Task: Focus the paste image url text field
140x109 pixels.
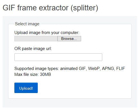Action: point(58,57)
